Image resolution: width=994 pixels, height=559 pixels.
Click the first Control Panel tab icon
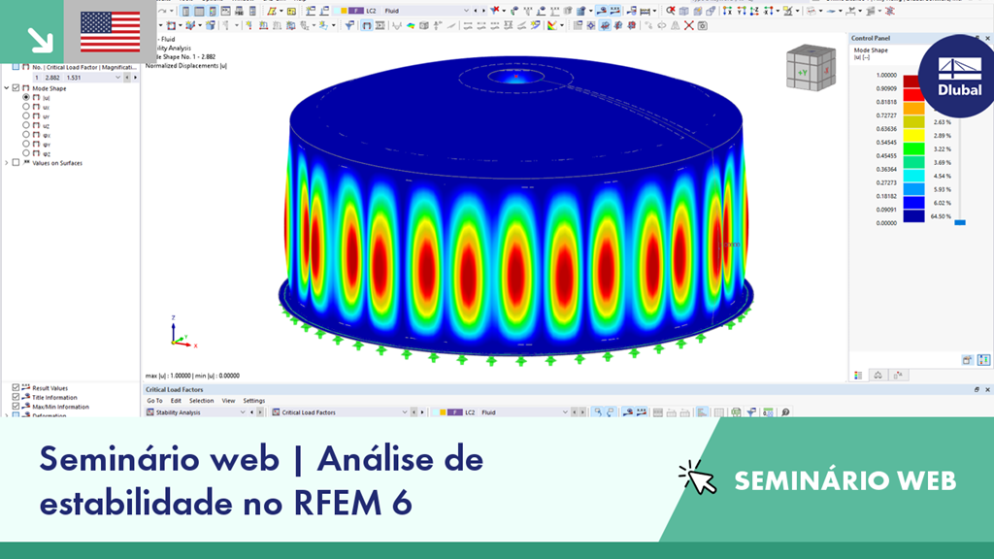[858, 376]
